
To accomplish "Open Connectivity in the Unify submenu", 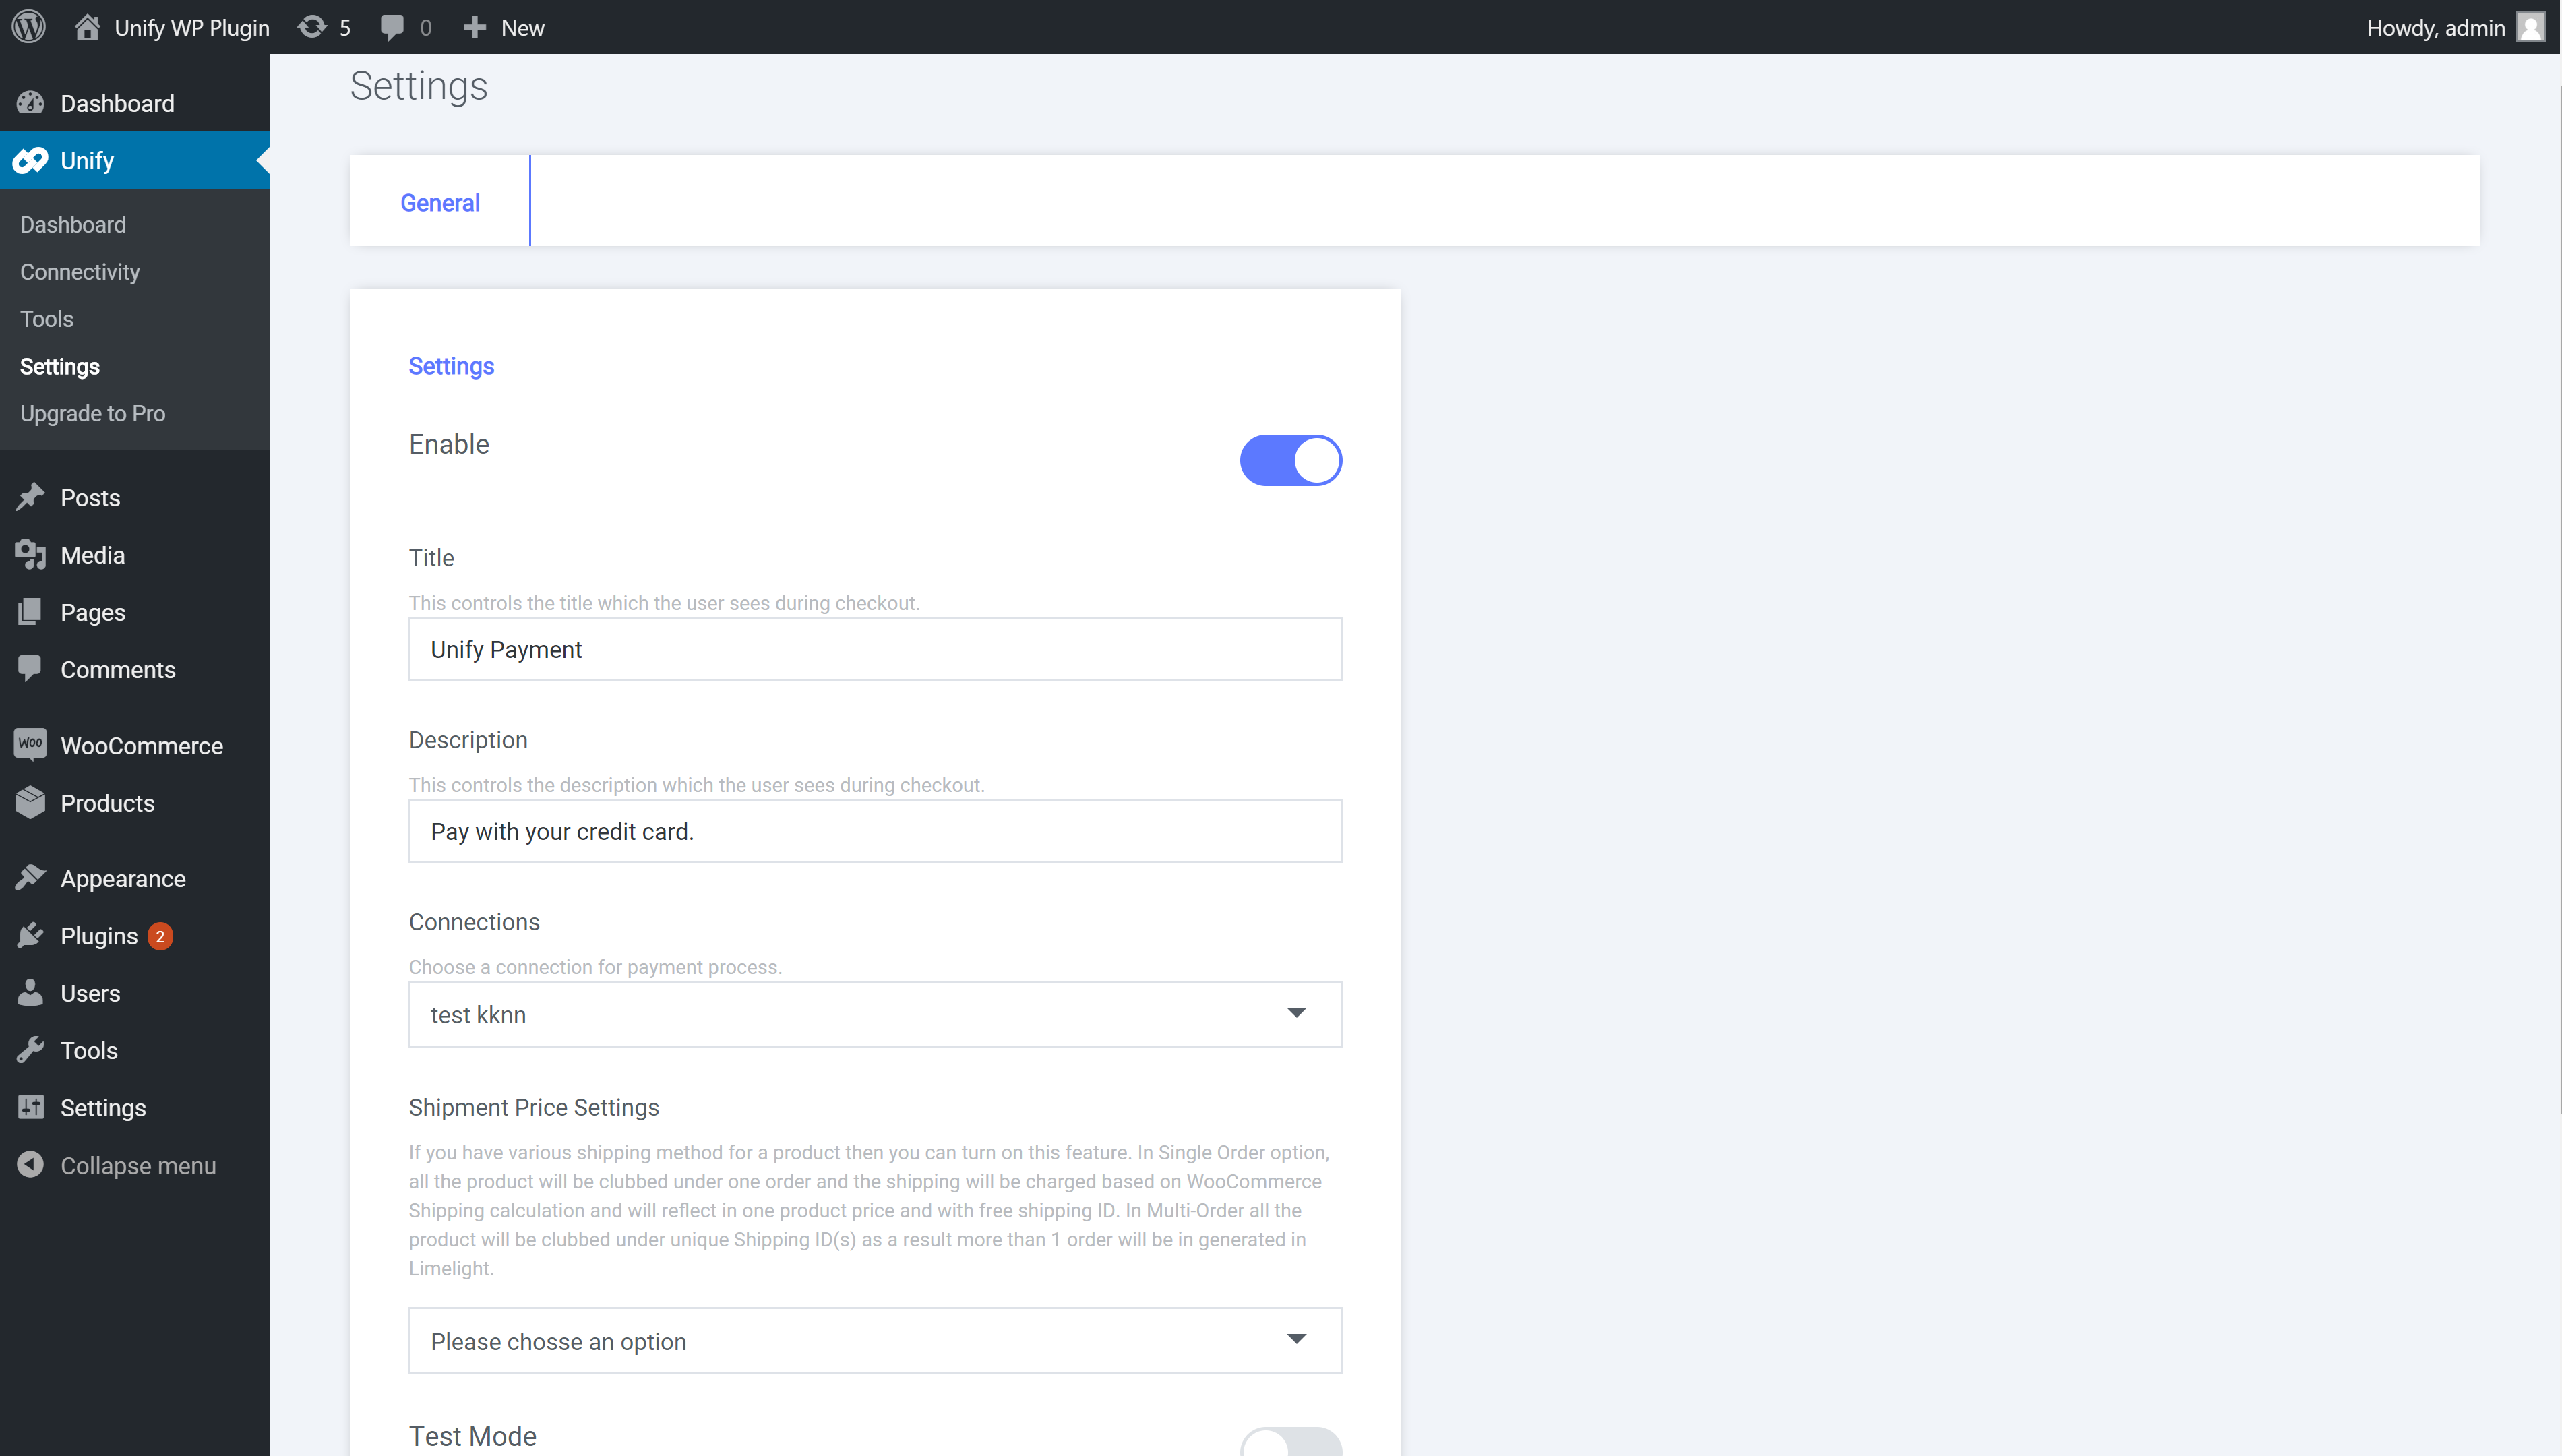I will [80, 272].
